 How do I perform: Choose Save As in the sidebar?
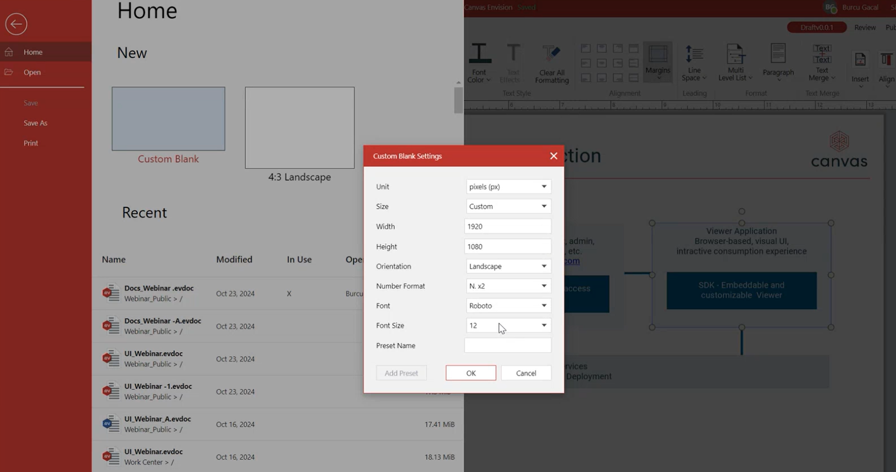click(35, 123)
